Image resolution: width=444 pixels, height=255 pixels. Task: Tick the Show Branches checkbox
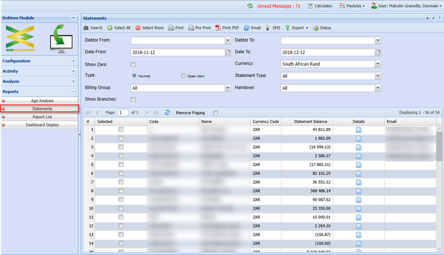point(133,100)
